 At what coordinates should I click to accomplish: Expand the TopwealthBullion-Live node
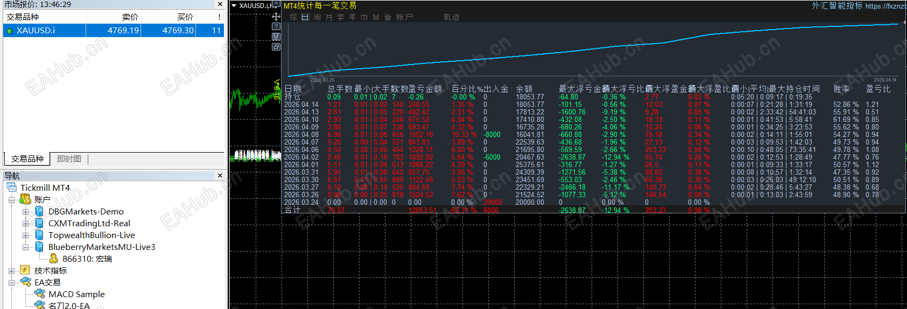[25, 235]
